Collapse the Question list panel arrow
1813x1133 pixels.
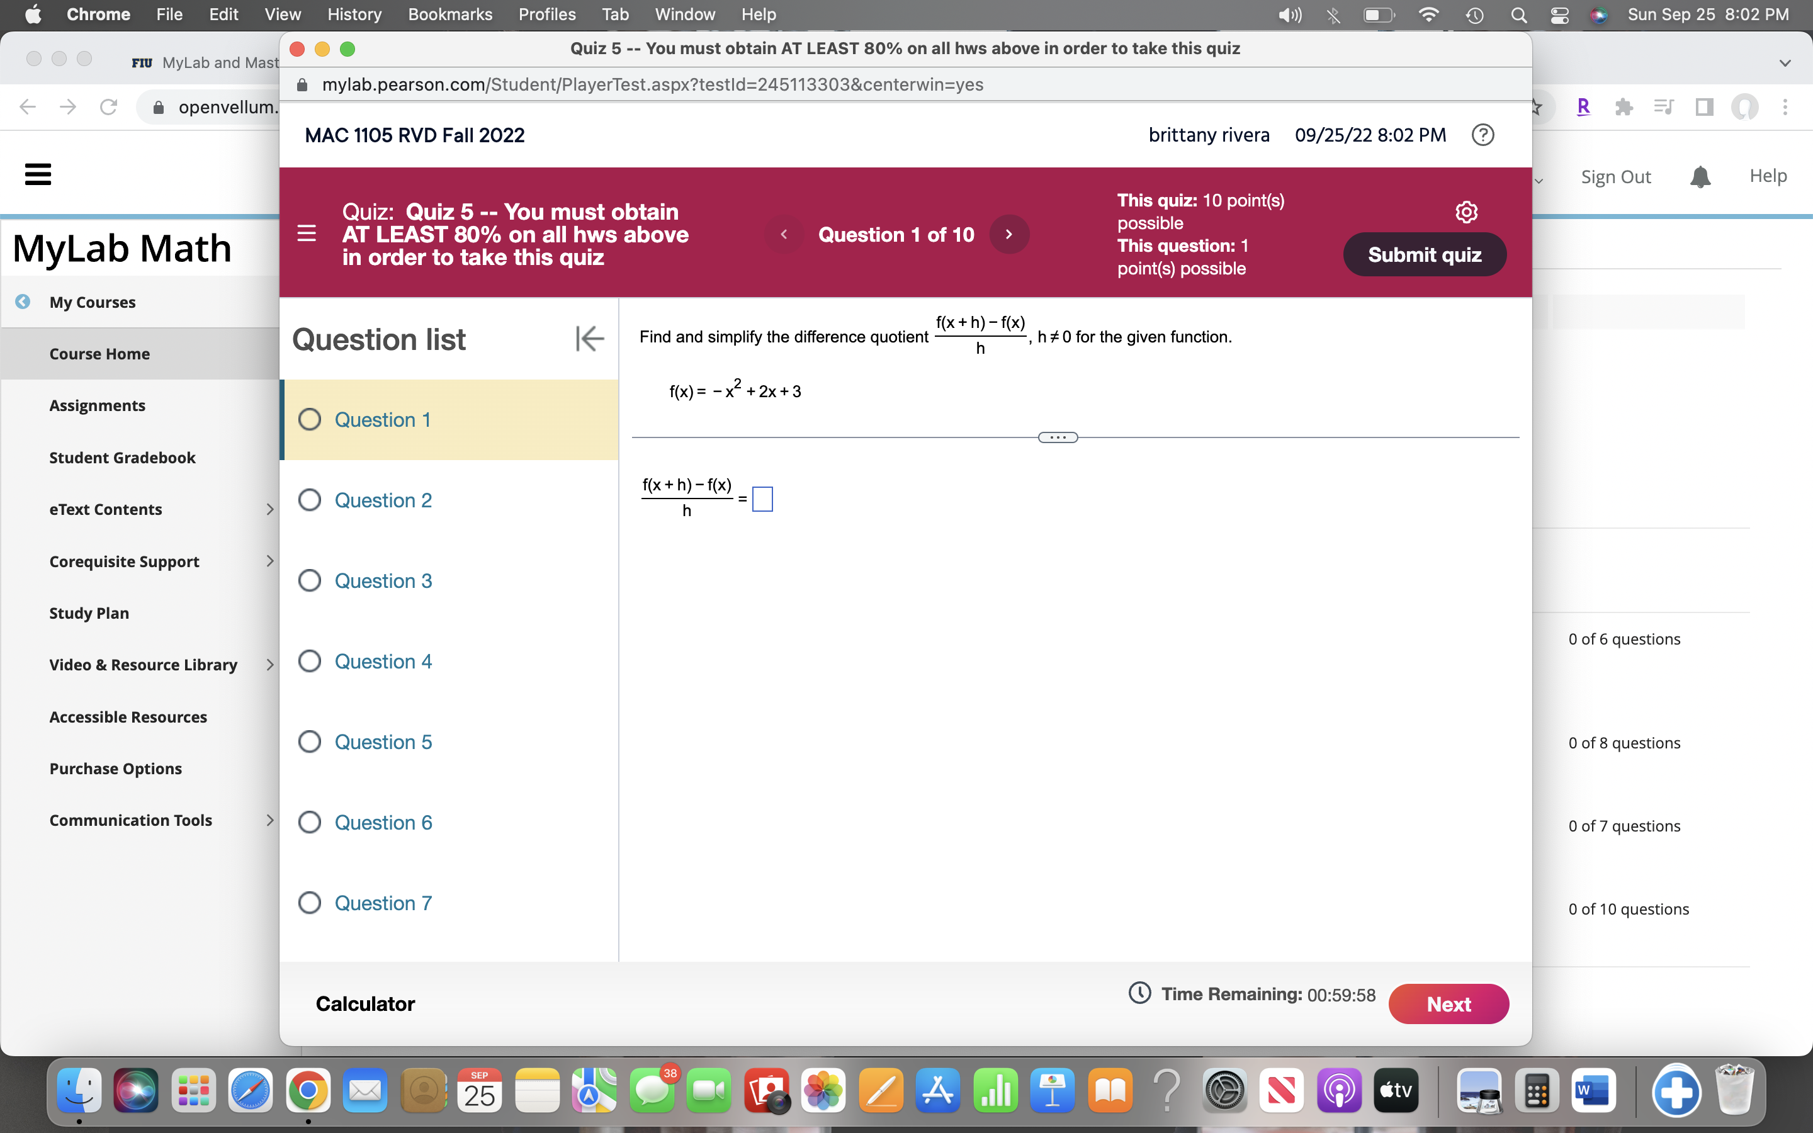click(590, 339)
